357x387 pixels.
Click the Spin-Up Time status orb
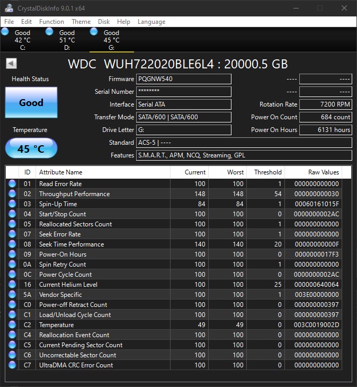[12, 204]
